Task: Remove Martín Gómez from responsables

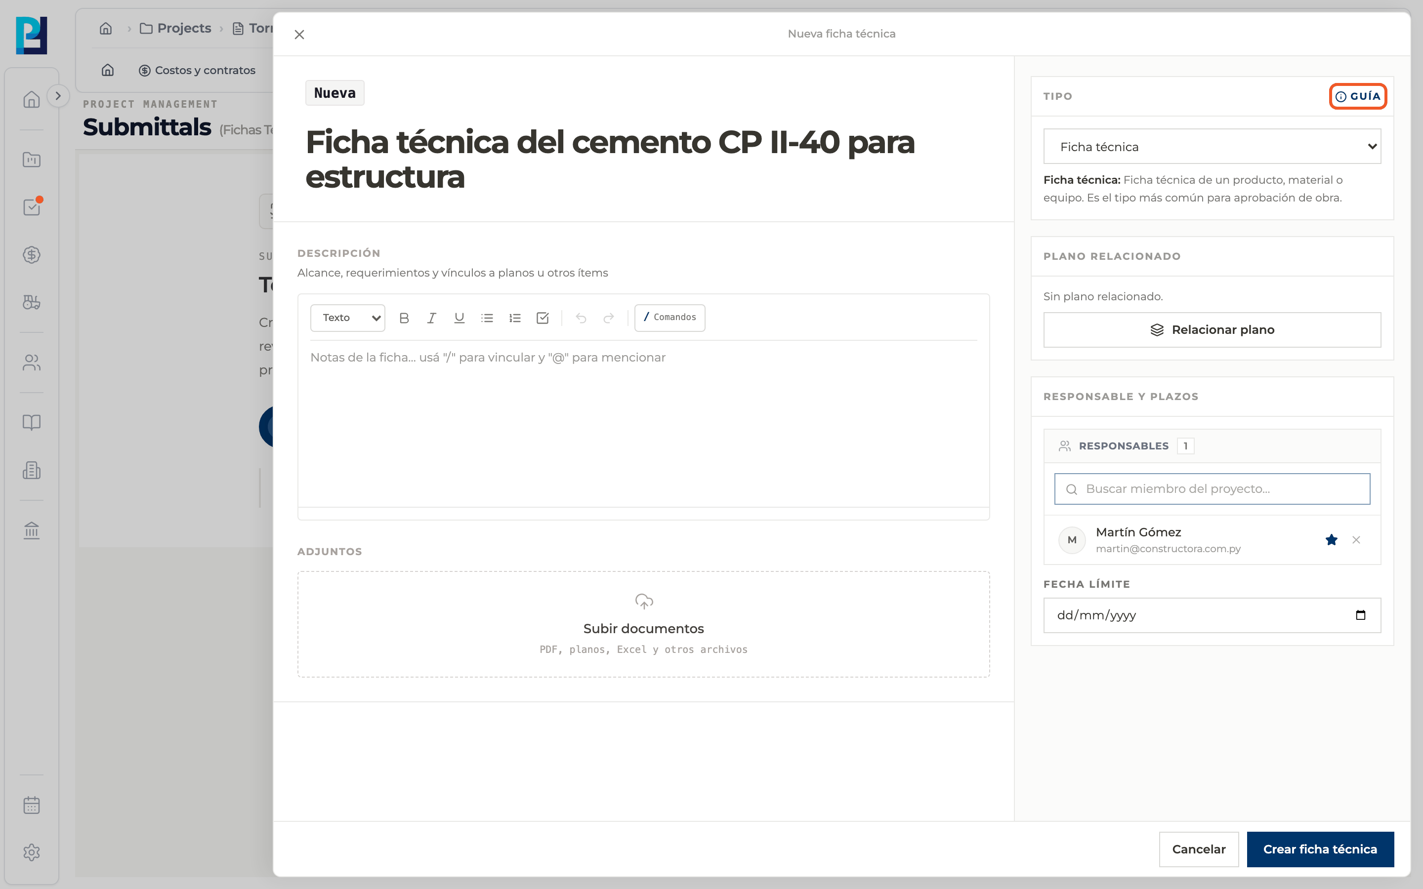Action: [x=1356, y=540]
